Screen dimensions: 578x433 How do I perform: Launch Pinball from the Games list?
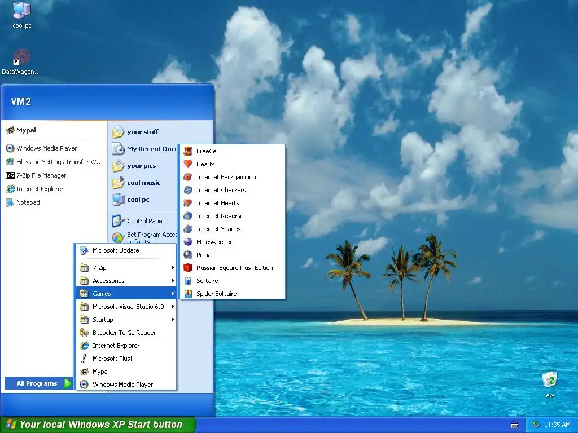[x=233, y=255]
